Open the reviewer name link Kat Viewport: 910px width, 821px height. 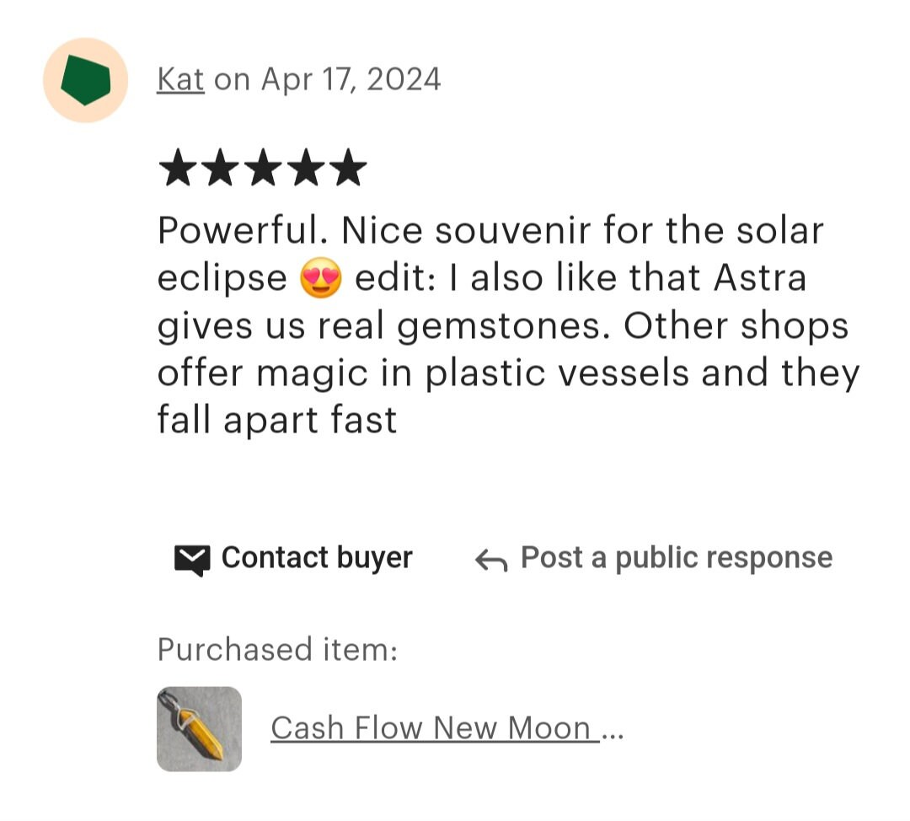point(180,79)
